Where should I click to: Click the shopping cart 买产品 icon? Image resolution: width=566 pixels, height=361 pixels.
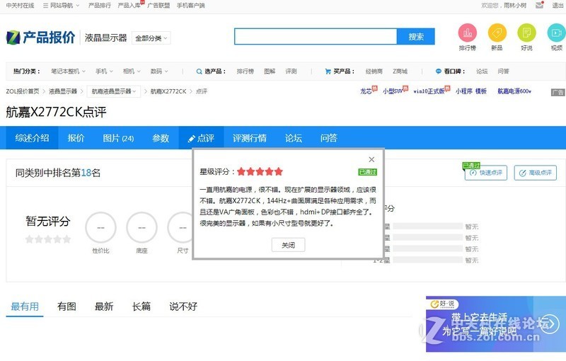pyautogui.click(x=328, y=71)
